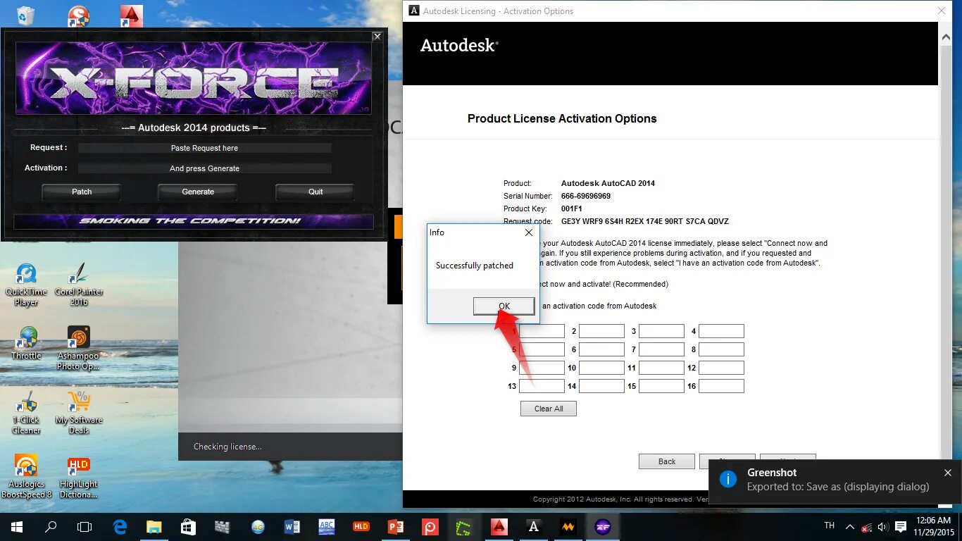This screenshot has width=962, height=541.
Task: Click activation code box number 8
Action: point(721,349)
